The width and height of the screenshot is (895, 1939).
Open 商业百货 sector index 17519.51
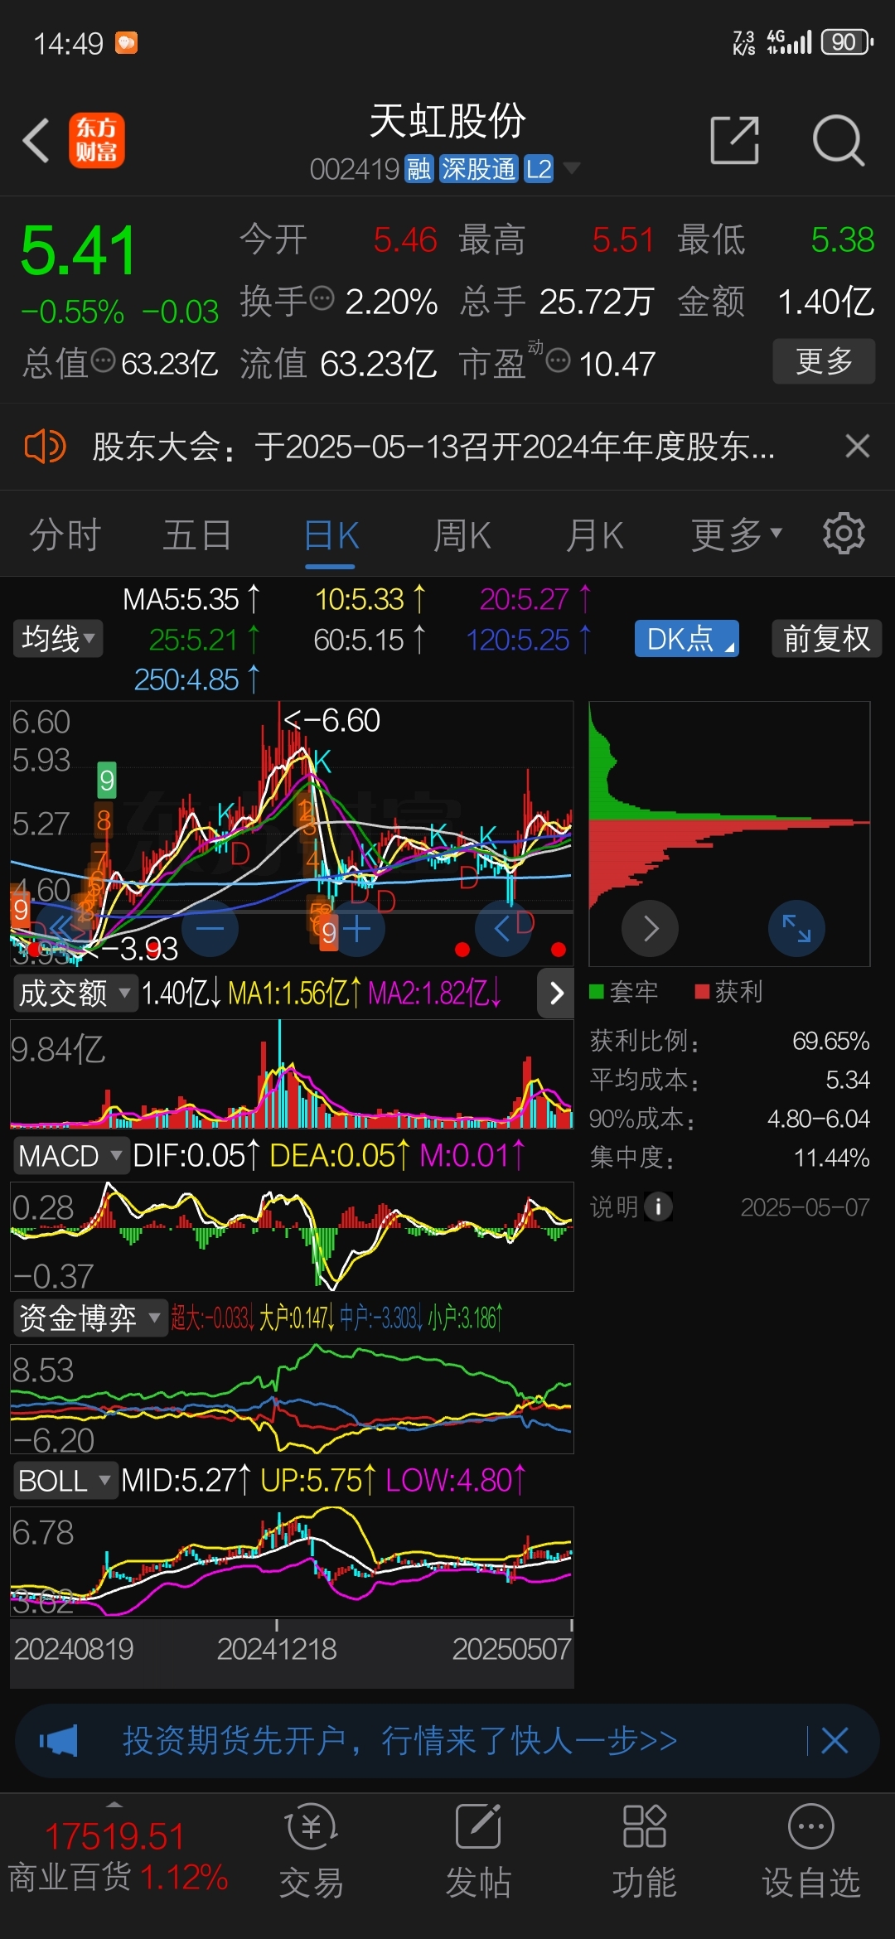coord(117,1856)
